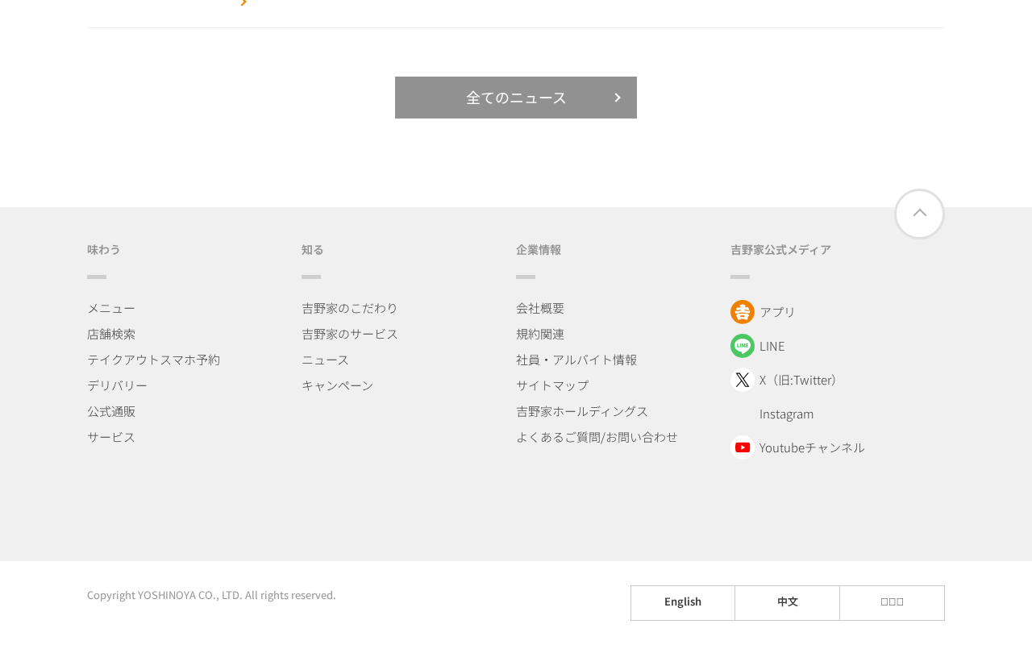Click the arrow on 全てのニュース button
Image resolution: width=1032 pixels, height=645 pixels.
coord(618,98)
